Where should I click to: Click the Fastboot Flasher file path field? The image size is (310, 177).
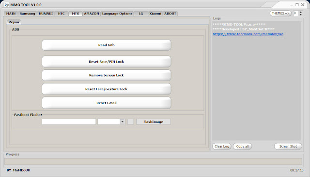[69, 122]
